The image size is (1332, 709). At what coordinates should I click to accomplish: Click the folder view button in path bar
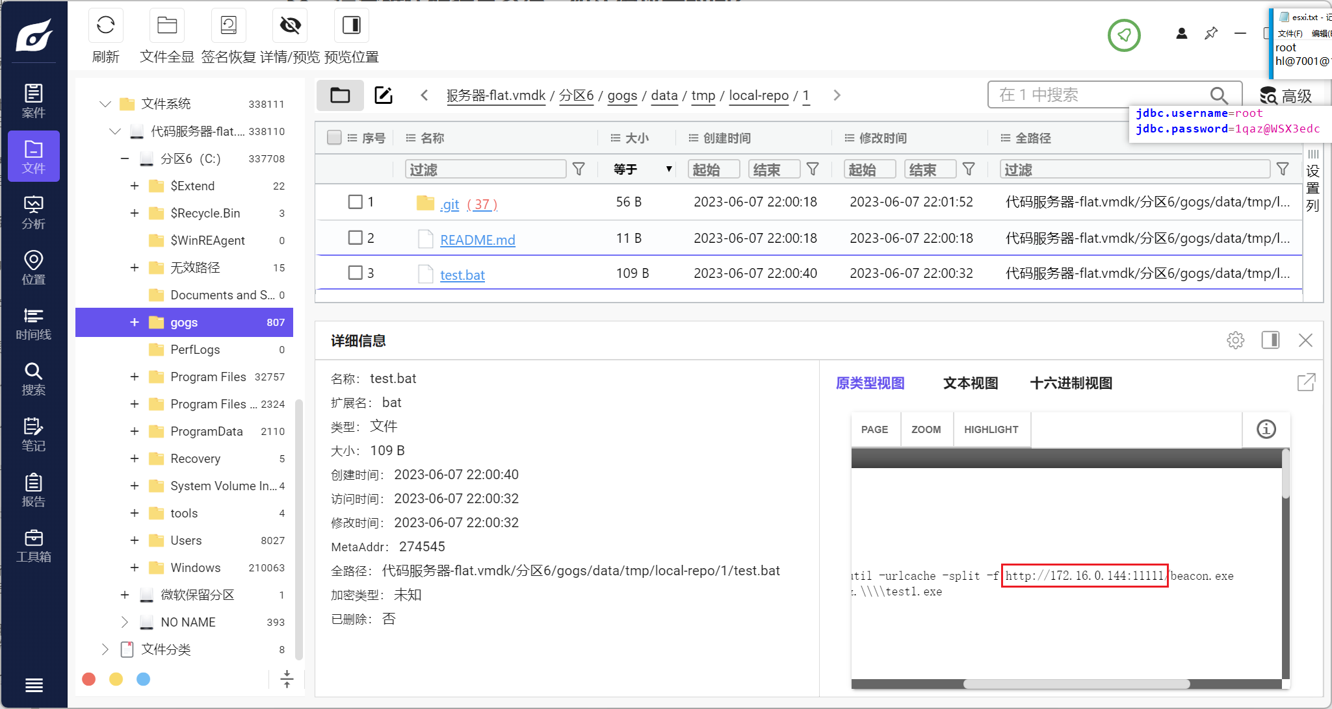coord(340,95)
